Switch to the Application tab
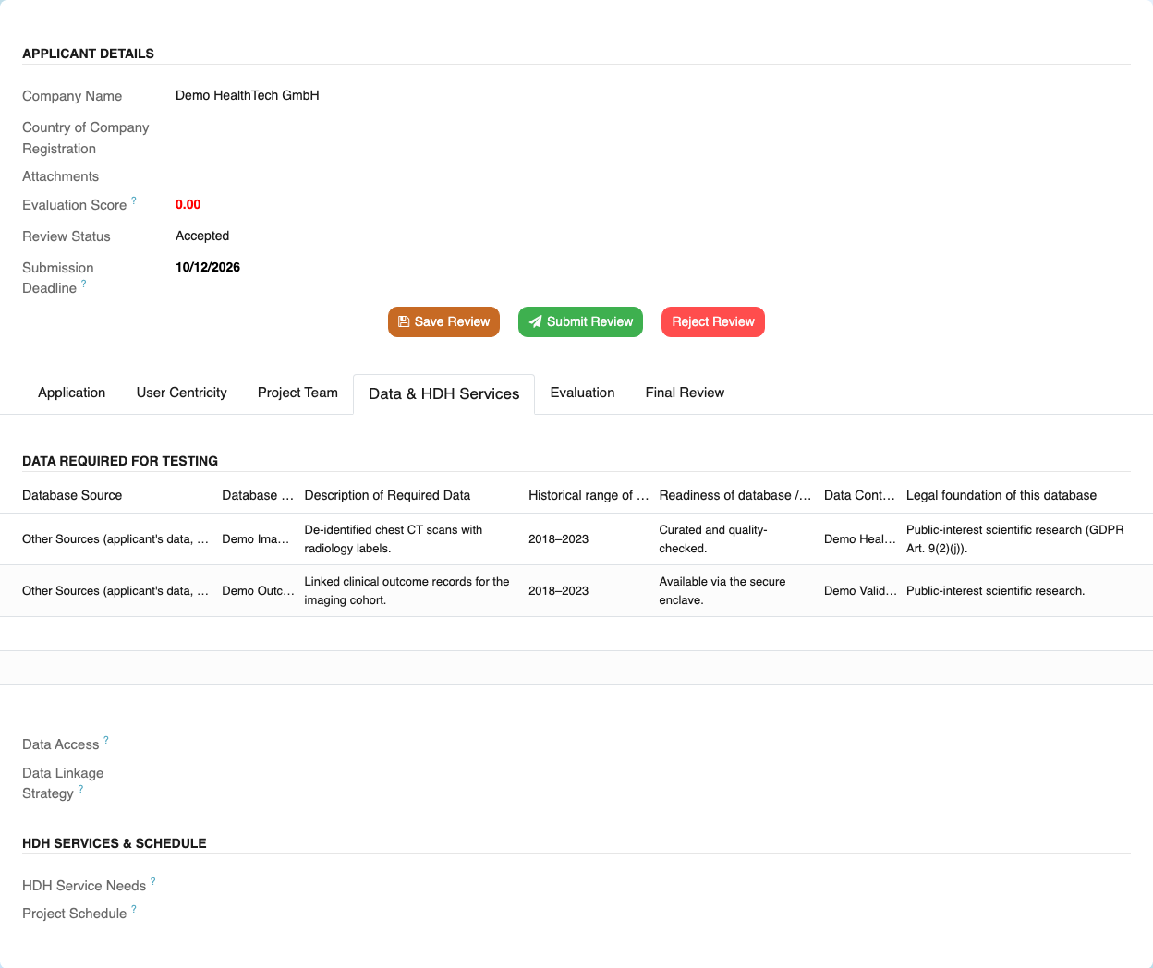 71,393
